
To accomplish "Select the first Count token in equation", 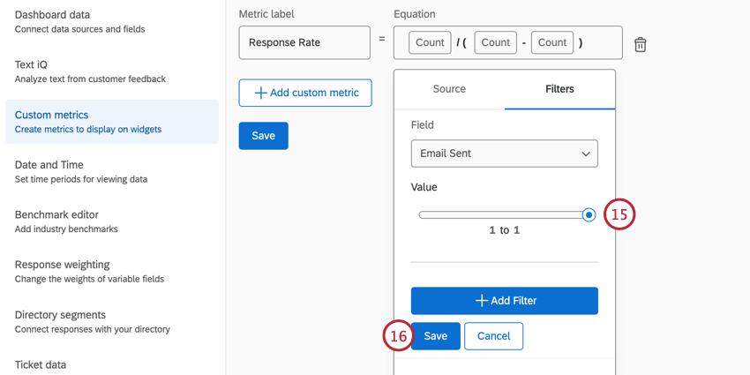I will (430, 42).
